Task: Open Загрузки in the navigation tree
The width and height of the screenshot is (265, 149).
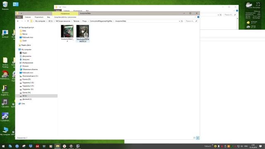Action: 26,60
